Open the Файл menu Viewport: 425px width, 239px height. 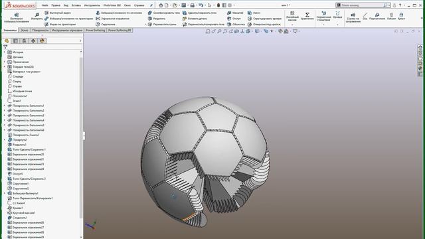click(x=45, y=5)
